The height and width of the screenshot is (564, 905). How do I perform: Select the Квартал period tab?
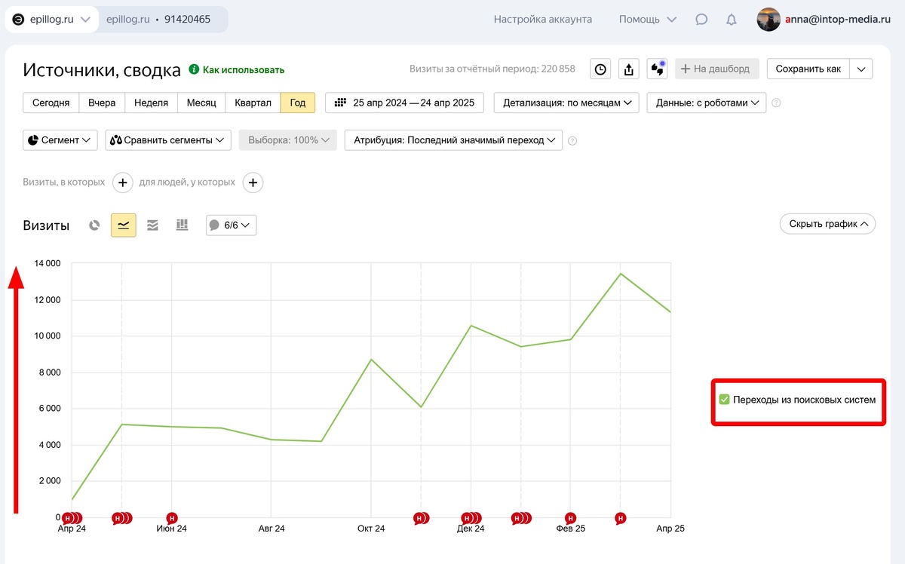[x=253, y=103]
